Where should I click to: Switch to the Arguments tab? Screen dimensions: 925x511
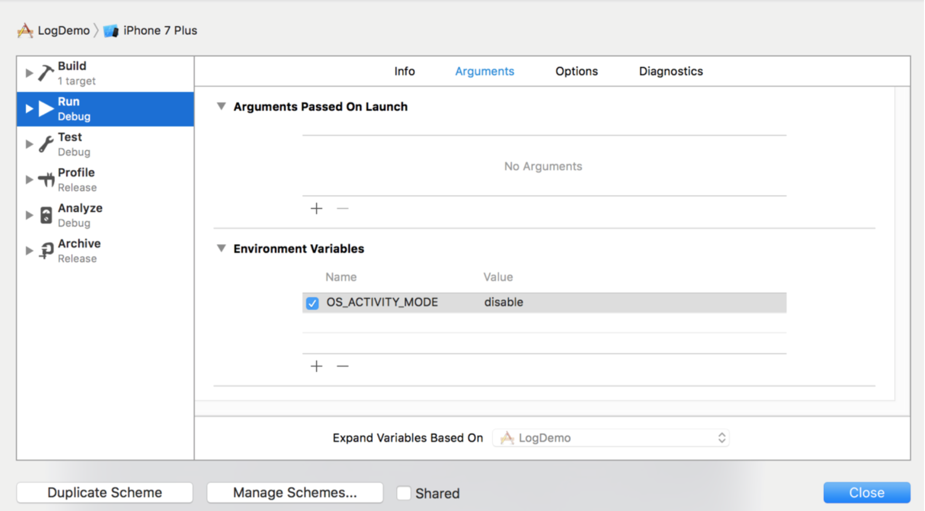click(484, 72)
